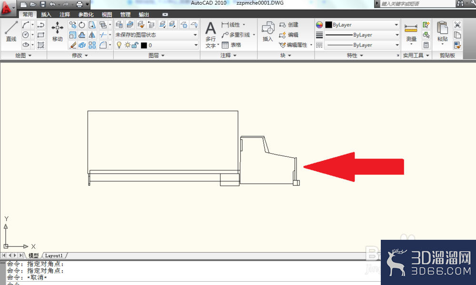Image resolution: width=476 pixels, height=285 pixels.
Task: Open the current layer 0 dropdown
Action: tap(156, 45)
